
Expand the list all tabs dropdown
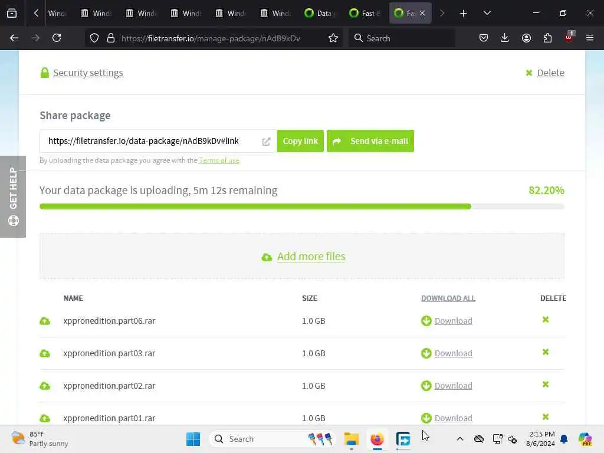(x=487, y=13)
